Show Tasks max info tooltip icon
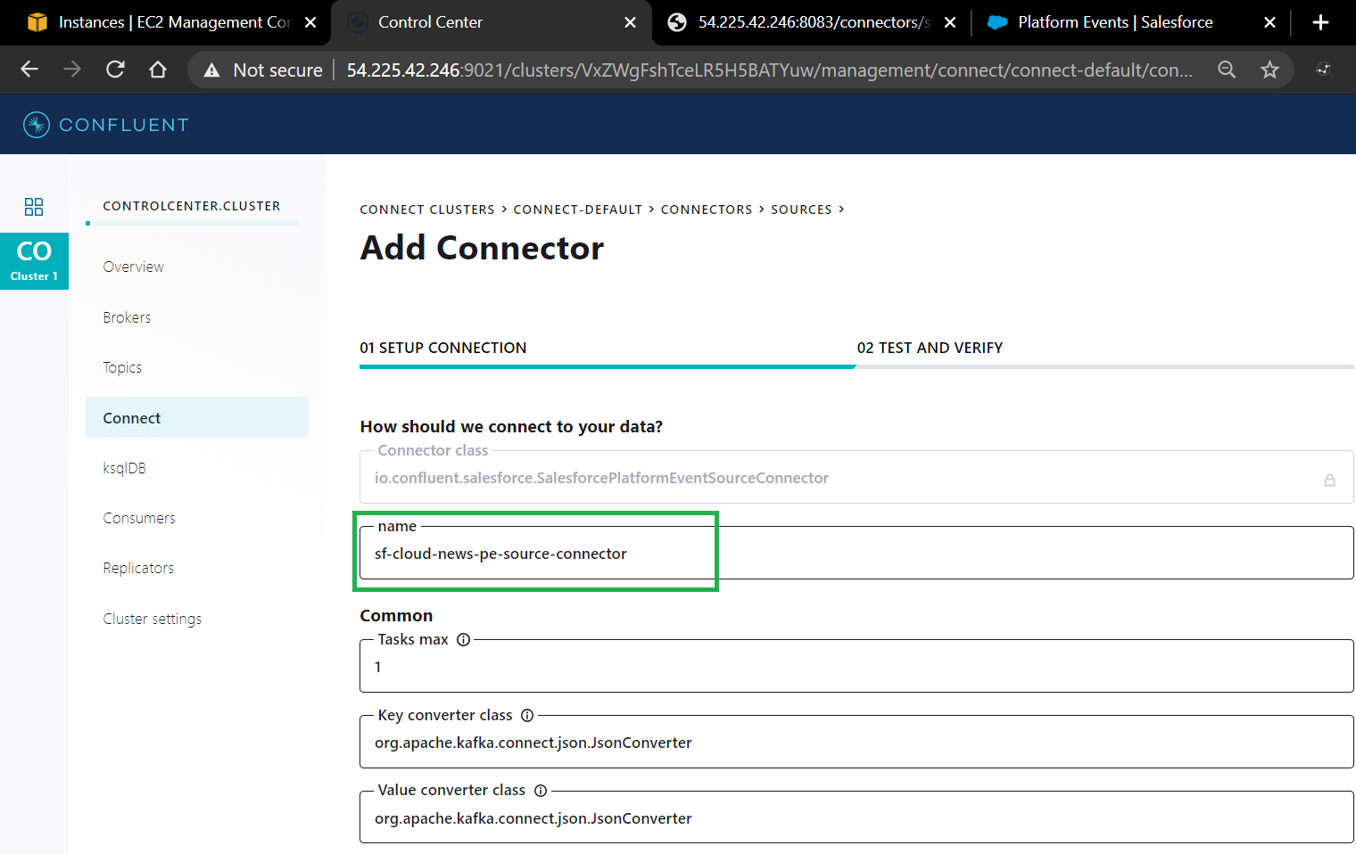Image resolution: width=1356 pixels, height=854 pixels. tap(463, 639)
